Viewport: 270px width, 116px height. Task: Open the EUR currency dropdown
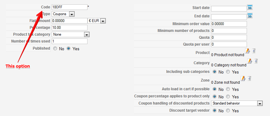point(97,21)
